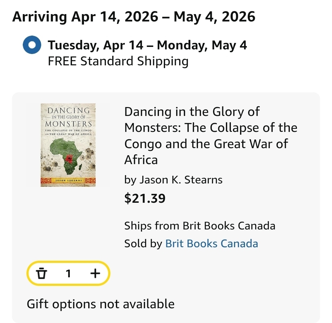
Task: Open the Brit Books Canada seller link
Action: (x=211, y=244)
